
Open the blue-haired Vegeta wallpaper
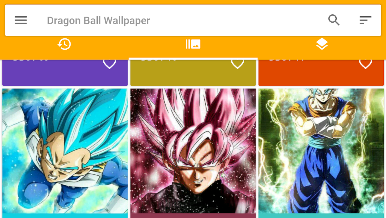click(x=65, y=151)
